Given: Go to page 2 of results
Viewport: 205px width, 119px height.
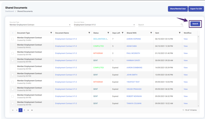Looking at the screenshot, I should tap(24, 110).
